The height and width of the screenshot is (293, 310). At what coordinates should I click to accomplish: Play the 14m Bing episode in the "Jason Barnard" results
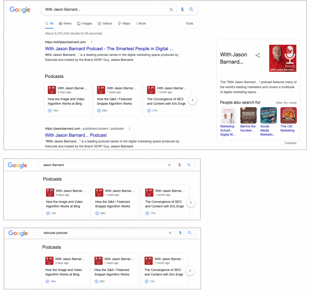click(x=48, y=213)
